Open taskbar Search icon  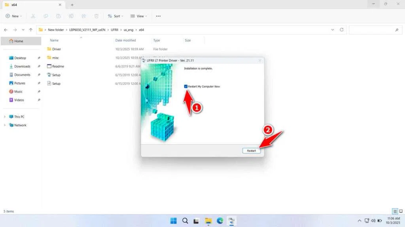[x=185, y=221]
